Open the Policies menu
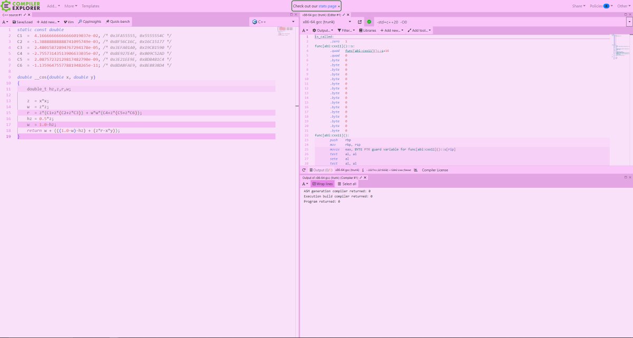 coord(601,6)
